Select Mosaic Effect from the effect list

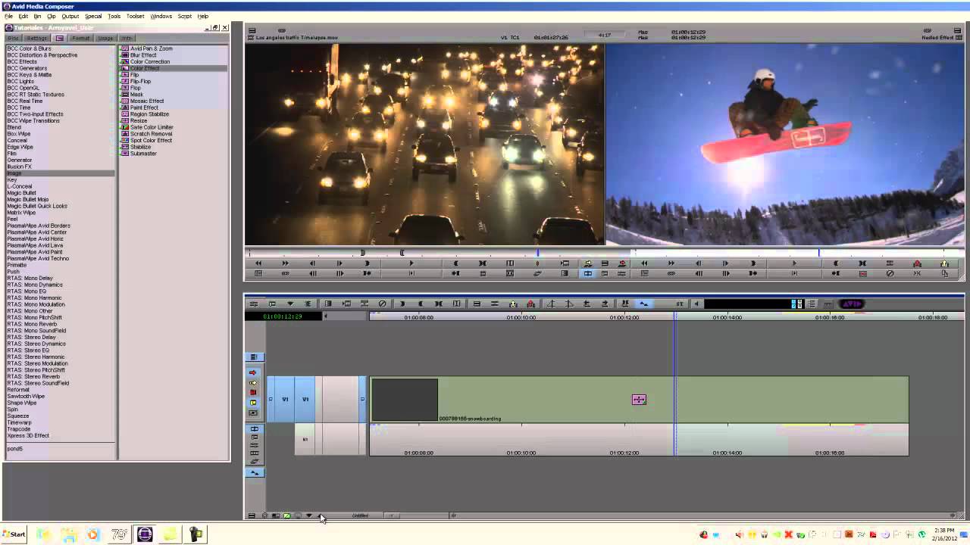(146, 101)
